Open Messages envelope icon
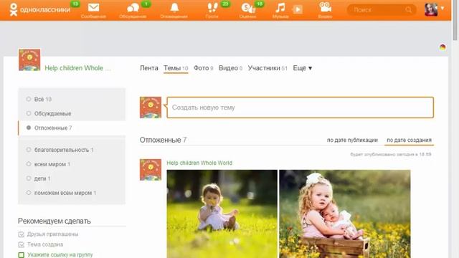 point(93,8)
